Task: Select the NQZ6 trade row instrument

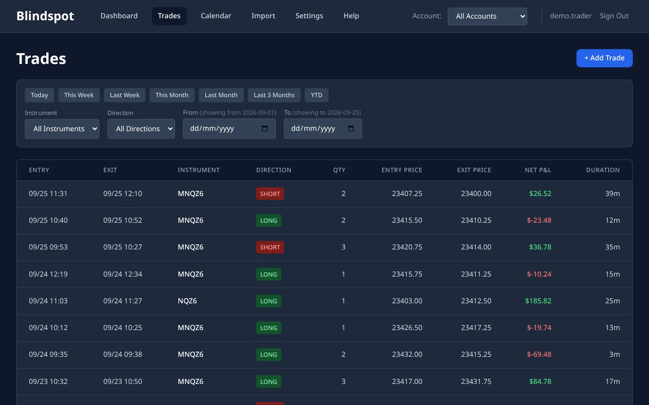Action: tap(187, 301)
